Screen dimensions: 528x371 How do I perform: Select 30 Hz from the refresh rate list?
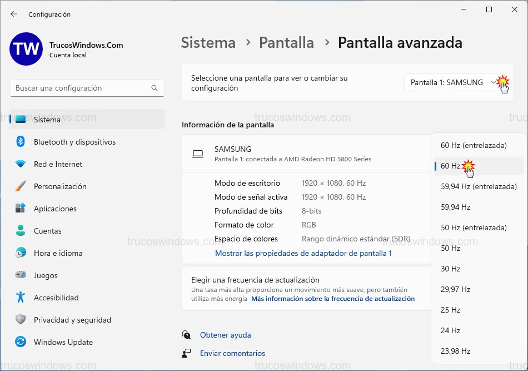tap(450, 269)
